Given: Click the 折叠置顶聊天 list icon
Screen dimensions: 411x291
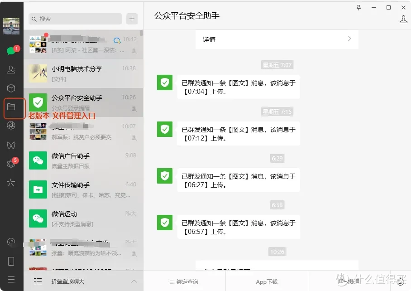Looking at the screenshot, I should click(x=38, y=281).
